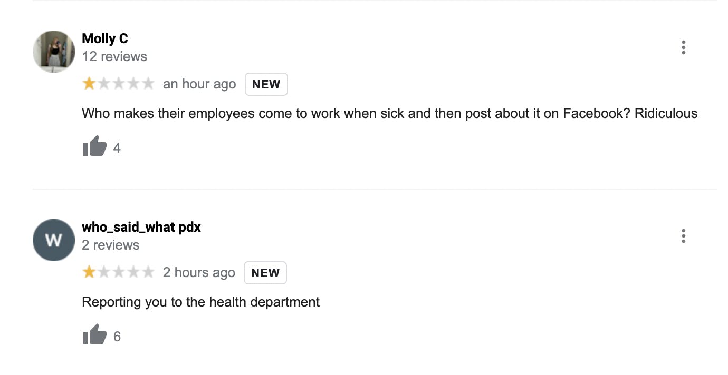
Task: View Molly C's 12 reviews
Action: click(x=114, y=56)
